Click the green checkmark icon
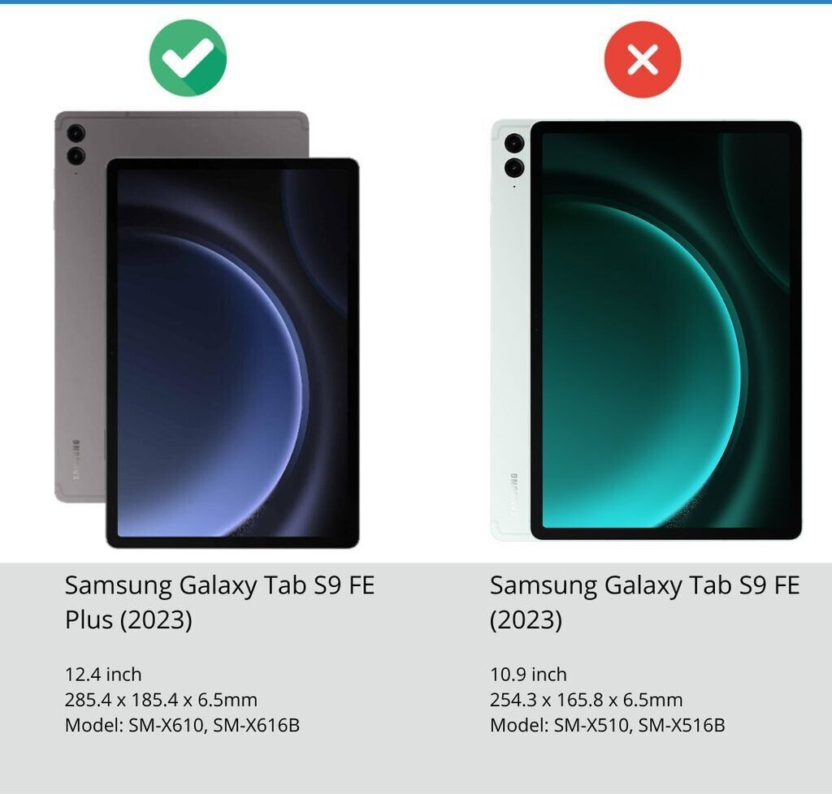Image resolution: width=832 pixels, height=794 pixels. coord(188,58)
